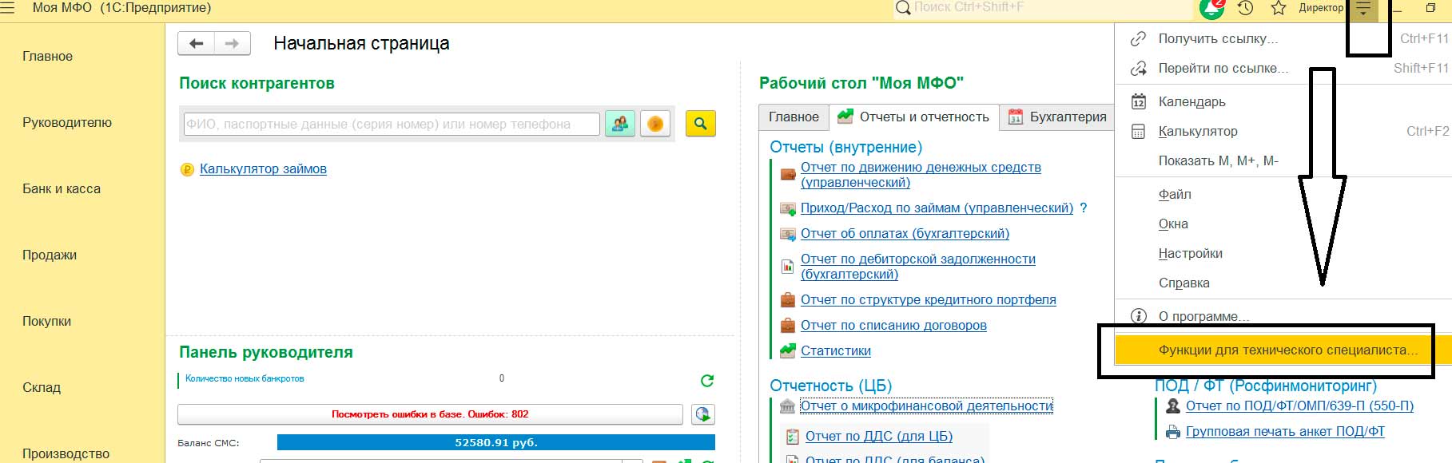Open Календарь from the menu
The height and width of the screenshot is (463, 1452).
tap(1283, 101)
